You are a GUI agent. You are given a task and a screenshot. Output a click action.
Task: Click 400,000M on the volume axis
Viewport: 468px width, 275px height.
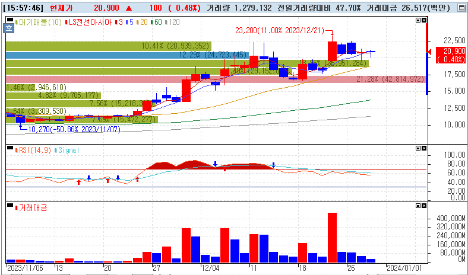click(451, 219)
